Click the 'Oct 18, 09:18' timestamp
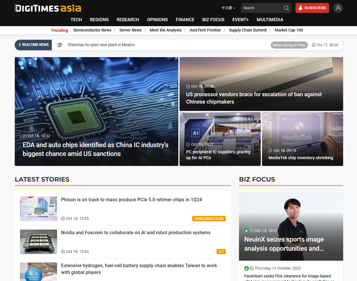Image resolution: width=357 pixels, height=281 pixels. point(285,150)
